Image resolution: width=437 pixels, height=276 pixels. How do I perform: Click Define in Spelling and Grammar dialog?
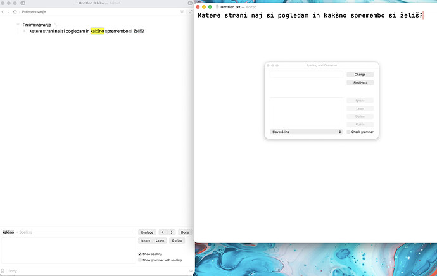[x=360, y=116]
